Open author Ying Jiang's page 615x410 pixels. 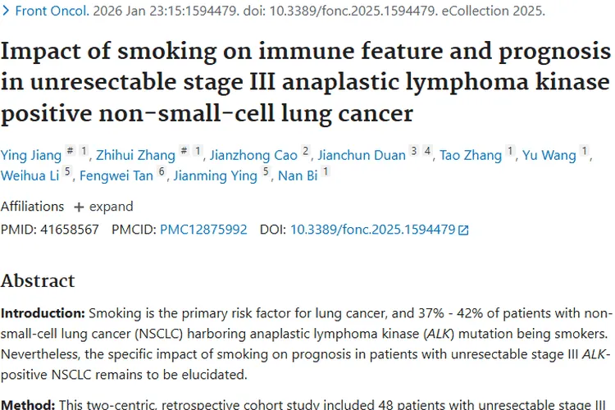pos(30,155)
